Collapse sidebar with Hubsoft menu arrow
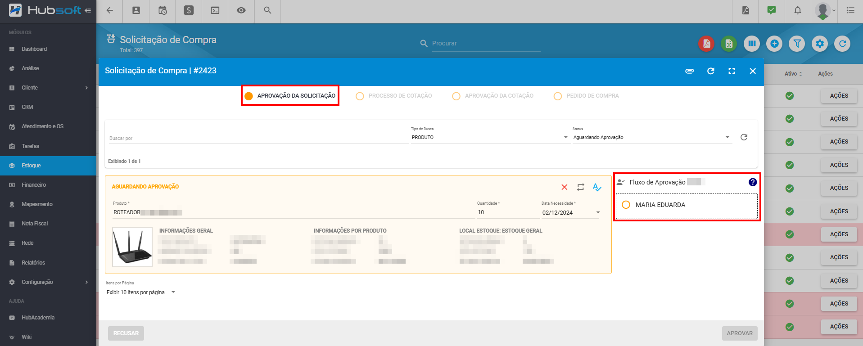Viewport: 863px width, 346px height. click(x=88, y=10)
